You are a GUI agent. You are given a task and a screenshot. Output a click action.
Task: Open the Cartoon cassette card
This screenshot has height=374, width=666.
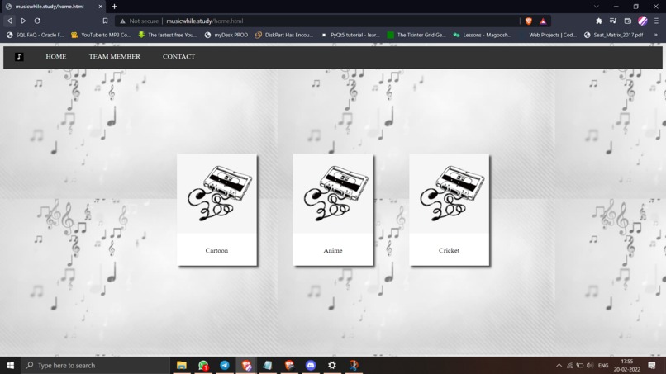click(x=216, y=210)
